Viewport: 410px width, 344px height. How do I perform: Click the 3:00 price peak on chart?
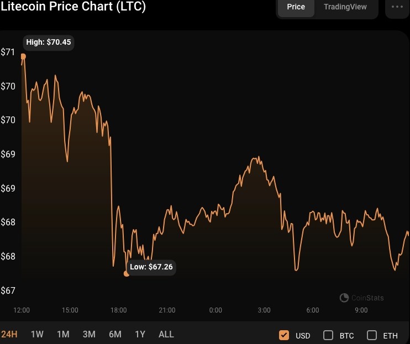[259, 157]
